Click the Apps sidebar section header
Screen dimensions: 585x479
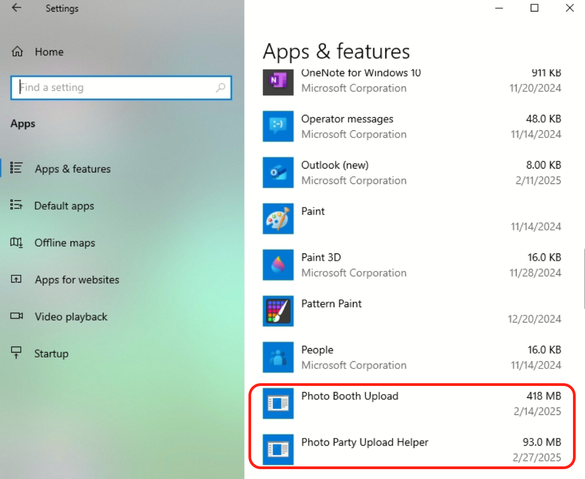point(23,124)
